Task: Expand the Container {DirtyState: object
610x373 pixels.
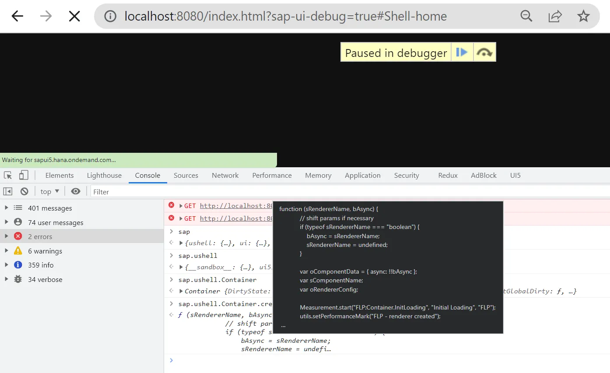Action: 181,291
